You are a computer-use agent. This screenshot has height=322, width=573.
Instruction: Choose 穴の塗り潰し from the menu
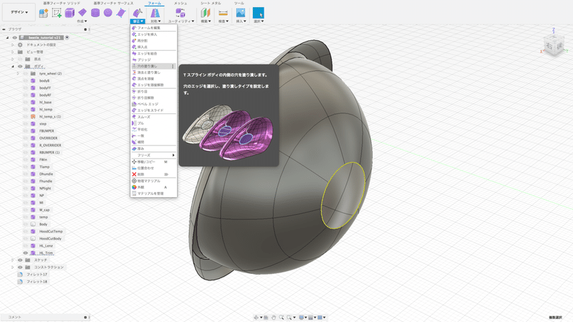(x=153, y=66)
